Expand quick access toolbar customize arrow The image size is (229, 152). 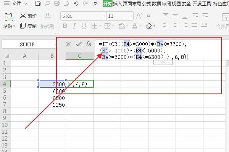pyautogui.click(x=95, y=3)
